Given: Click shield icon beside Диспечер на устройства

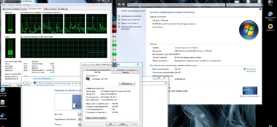Looking at the screenshot, I should [x=119, y=16].
